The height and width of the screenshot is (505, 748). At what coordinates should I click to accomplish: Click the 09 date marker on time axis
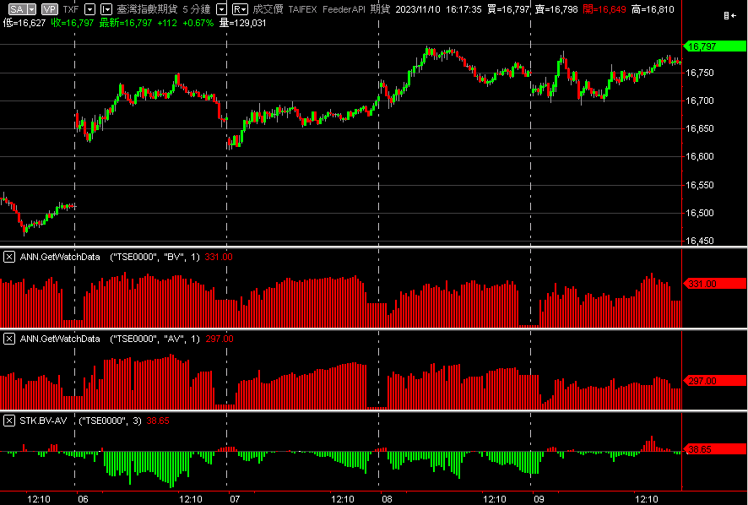click(539, 499)
